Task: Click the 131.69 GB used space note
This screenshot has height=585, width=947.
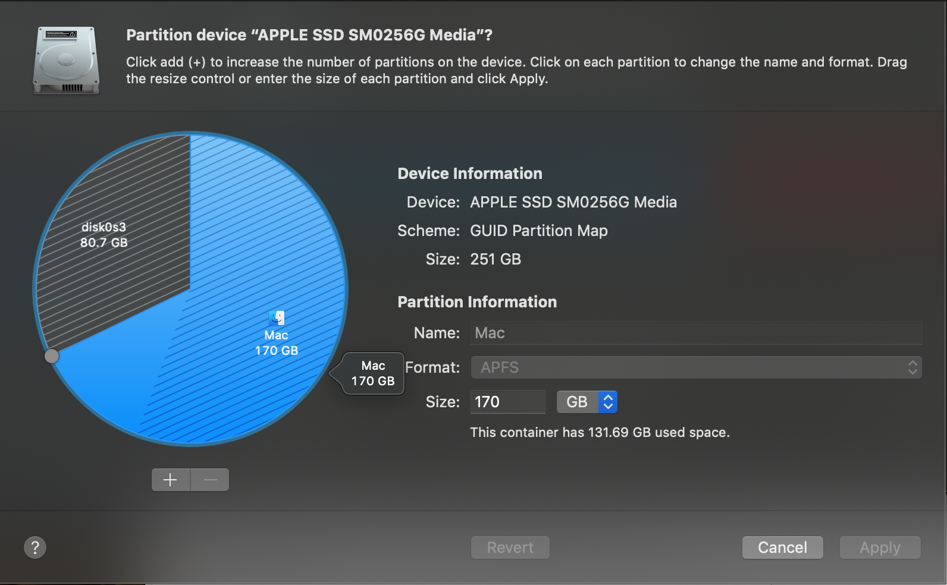Action: click(x=600, y=432)
